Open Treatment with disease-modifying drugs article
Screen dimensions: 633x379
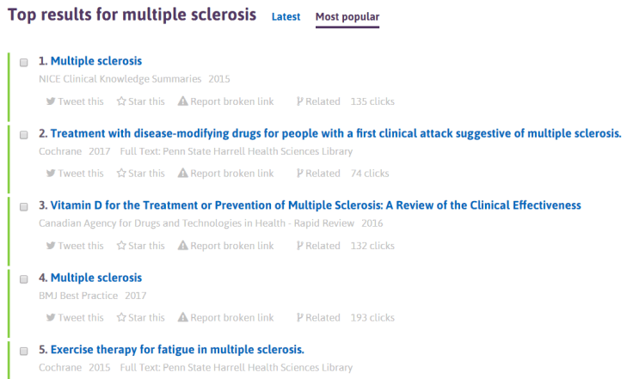coord(335,133)
